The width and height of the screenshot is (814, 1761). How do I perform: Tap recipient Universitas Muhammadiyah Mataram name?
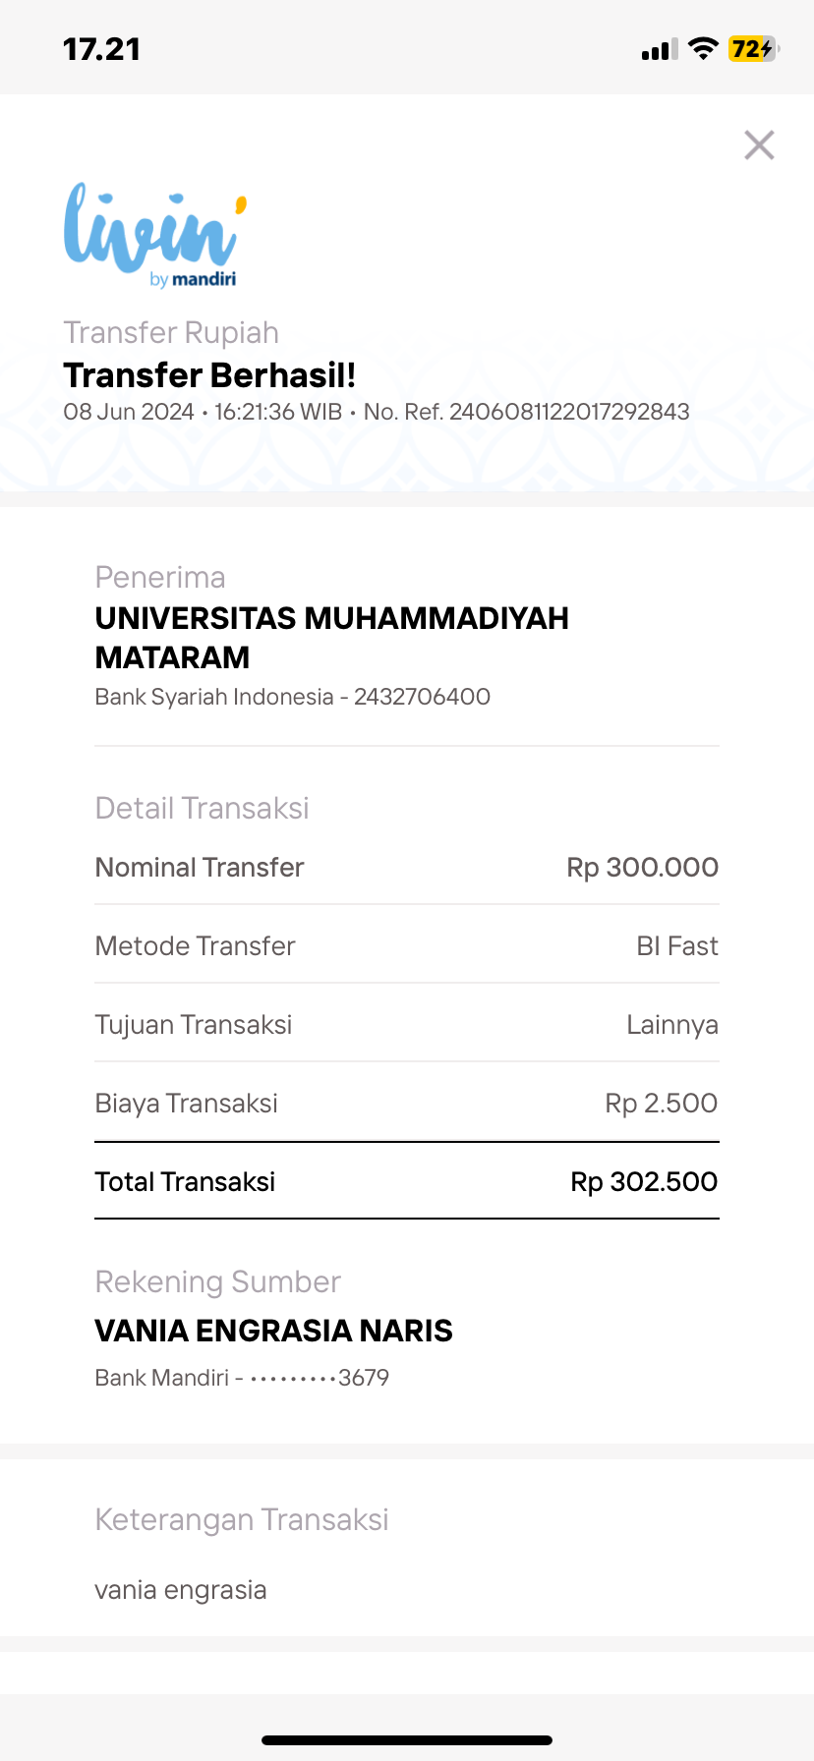331,637
